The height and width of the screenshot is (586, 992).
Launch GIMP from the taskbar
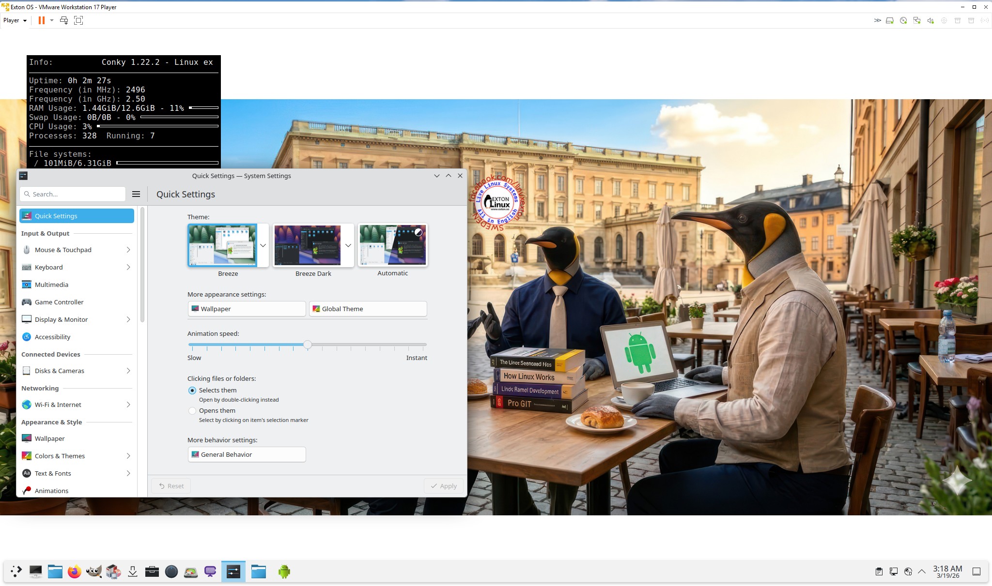pos(93,571)
